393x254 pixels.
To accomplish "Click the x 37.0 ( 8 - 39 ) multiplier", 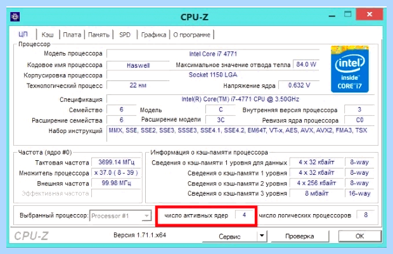I will (116, 172).
